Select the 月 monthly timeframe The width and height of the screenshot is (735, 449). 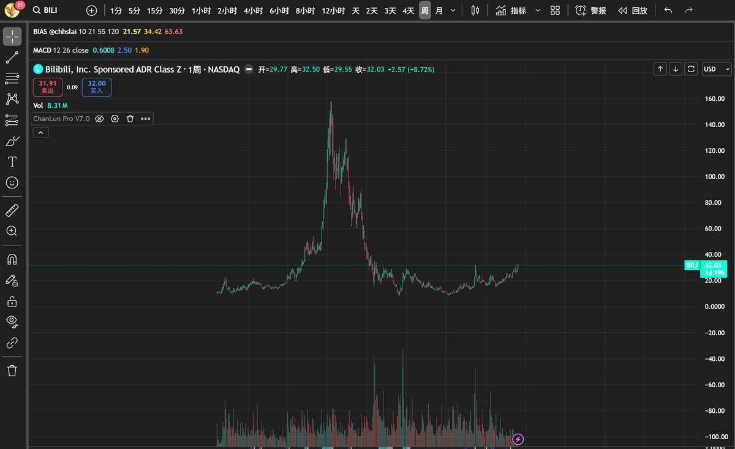[439, 10]
